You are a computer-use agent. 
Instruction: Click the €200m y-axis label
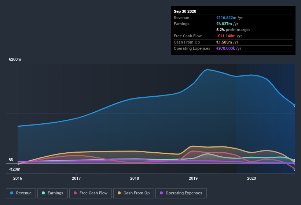15,59
